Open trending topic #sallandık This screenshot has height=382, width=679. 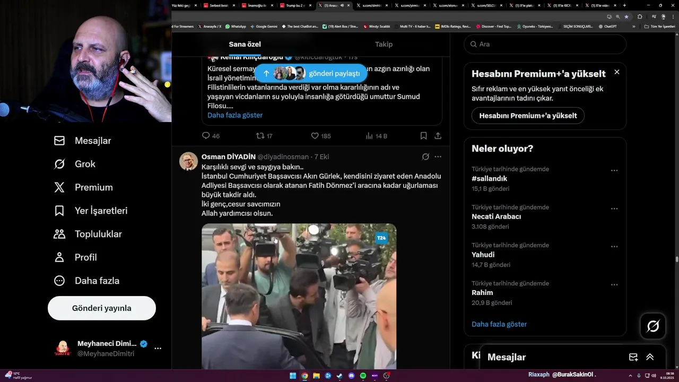coord(490,179)
